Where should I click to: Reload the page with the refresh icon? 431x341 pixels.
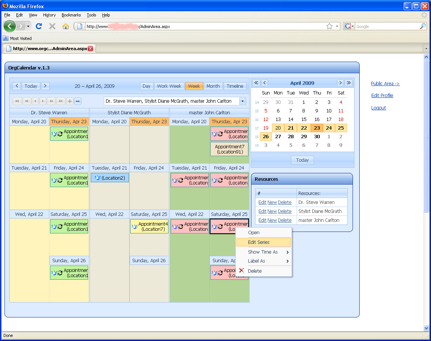tap(38, 26)
